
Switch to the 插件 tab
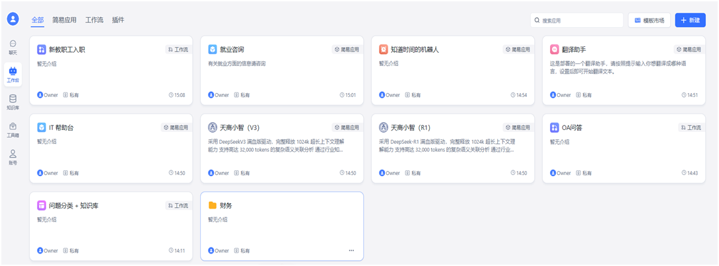(118, 20)
